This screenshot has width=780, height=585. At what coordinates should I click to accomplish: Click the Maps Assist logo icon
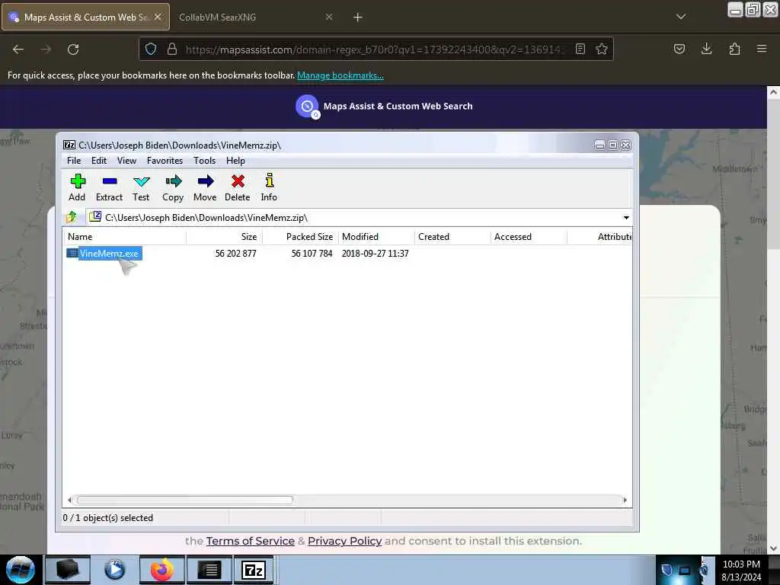pos(308,107)
